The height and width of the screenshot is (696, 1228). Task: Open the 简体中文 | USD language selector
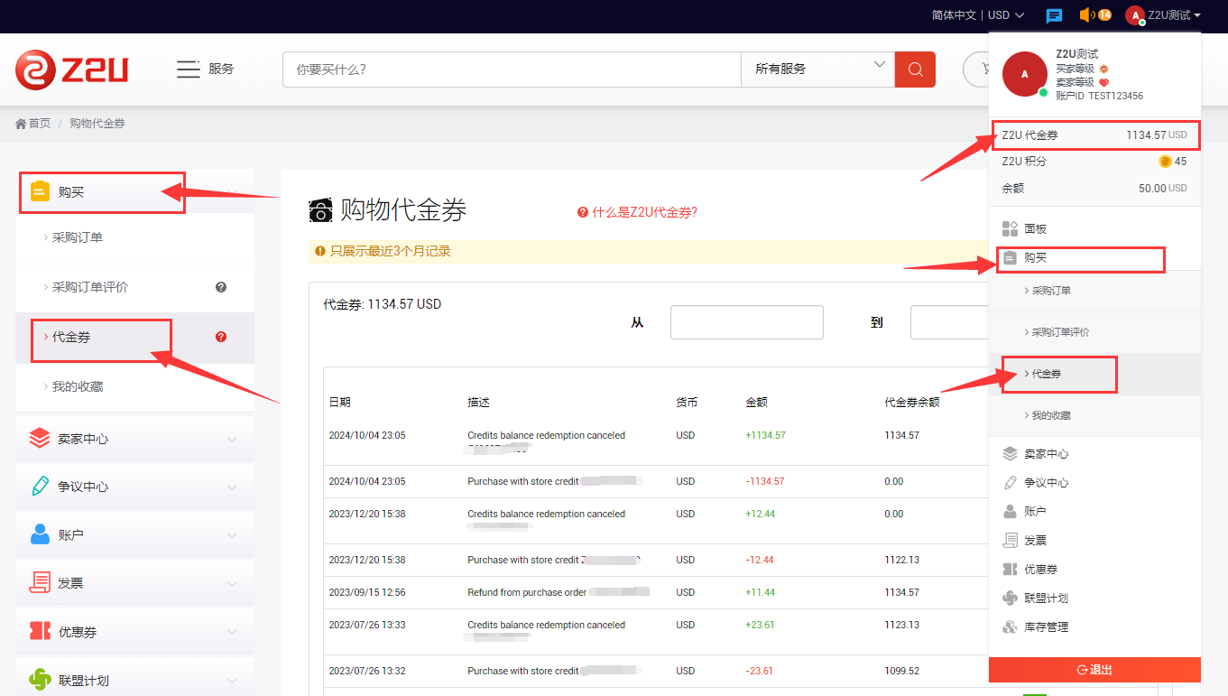[977, 15]
